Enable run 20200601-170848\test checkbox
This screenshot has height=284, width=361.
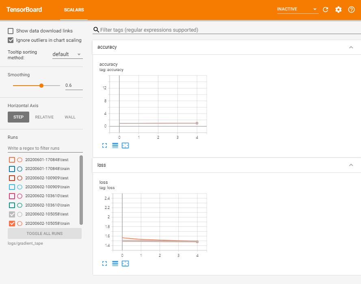tap(12, 159)
